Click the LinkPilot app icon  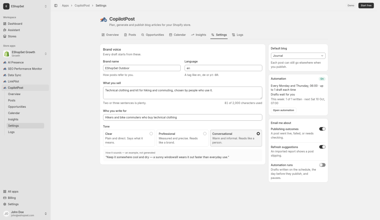(x=4, y=81)
